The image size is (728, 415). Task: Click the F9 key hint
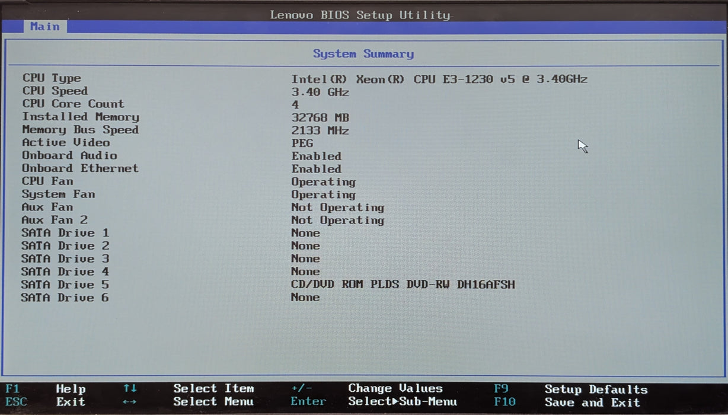pos(501,389)
